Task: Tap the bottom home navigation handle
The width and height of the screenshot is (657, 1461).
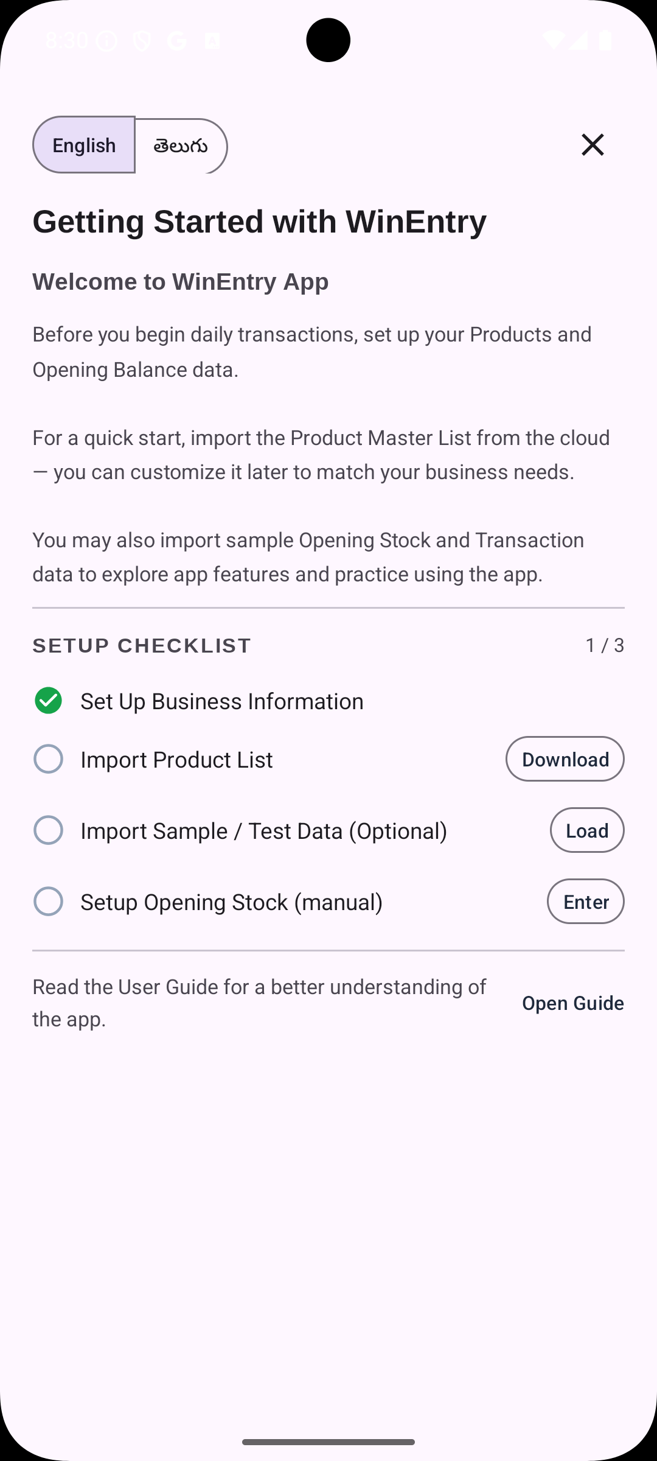Action: tap(328, 1442)
